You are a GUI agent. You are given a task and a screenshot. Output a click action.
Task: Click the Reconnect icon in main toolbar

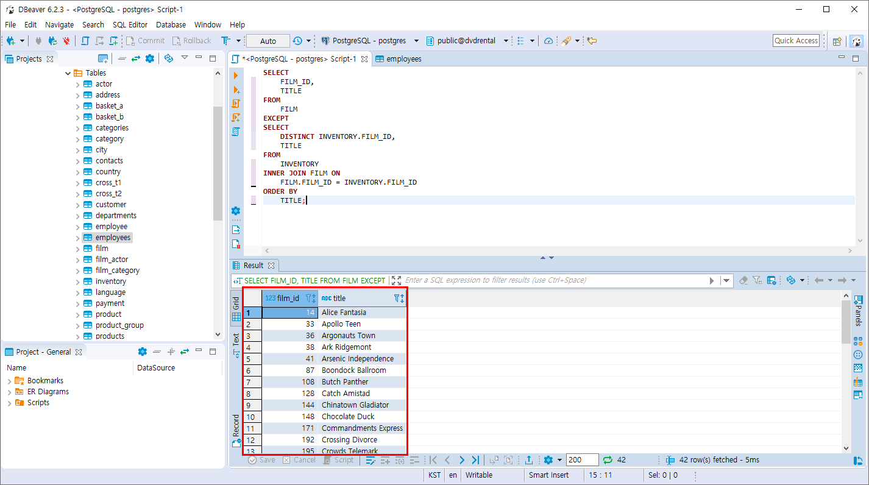[x=52, y=41]
